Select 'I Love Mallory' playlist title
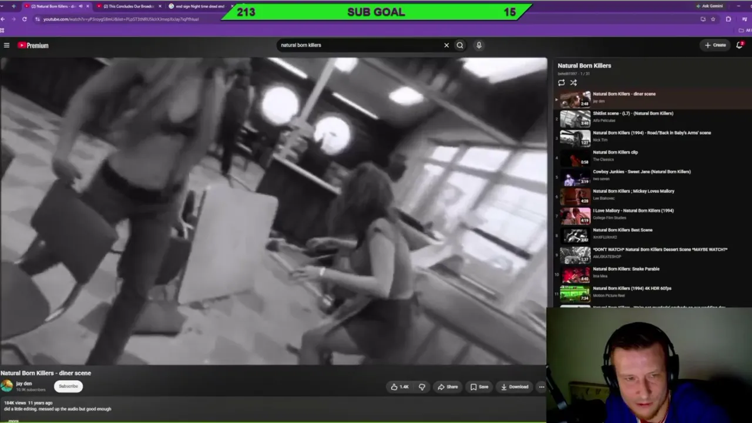Screen dimensions: 752x423 coord(633,210)
